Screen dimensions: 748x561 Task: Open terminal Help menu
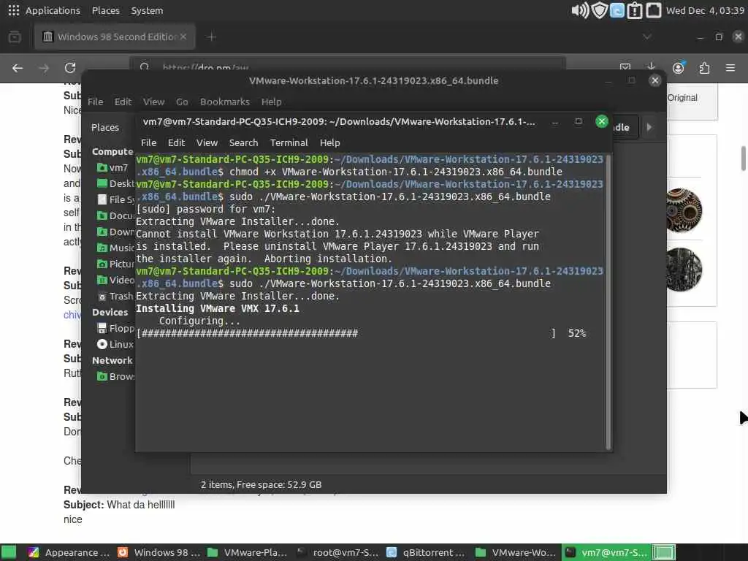point(329,142)
